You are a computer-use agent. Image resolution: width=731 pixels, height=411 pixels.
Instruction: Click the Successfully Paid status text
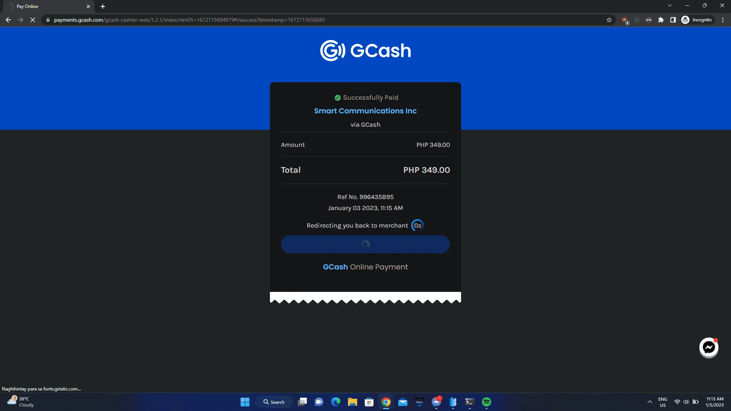370,98
